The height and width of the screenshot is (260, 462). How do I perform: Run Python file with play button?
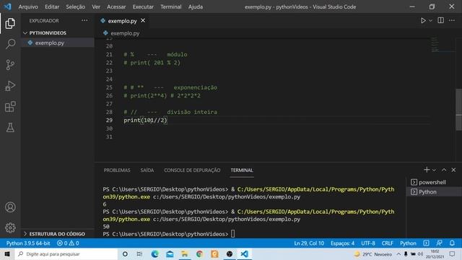[x=423, y=20]
